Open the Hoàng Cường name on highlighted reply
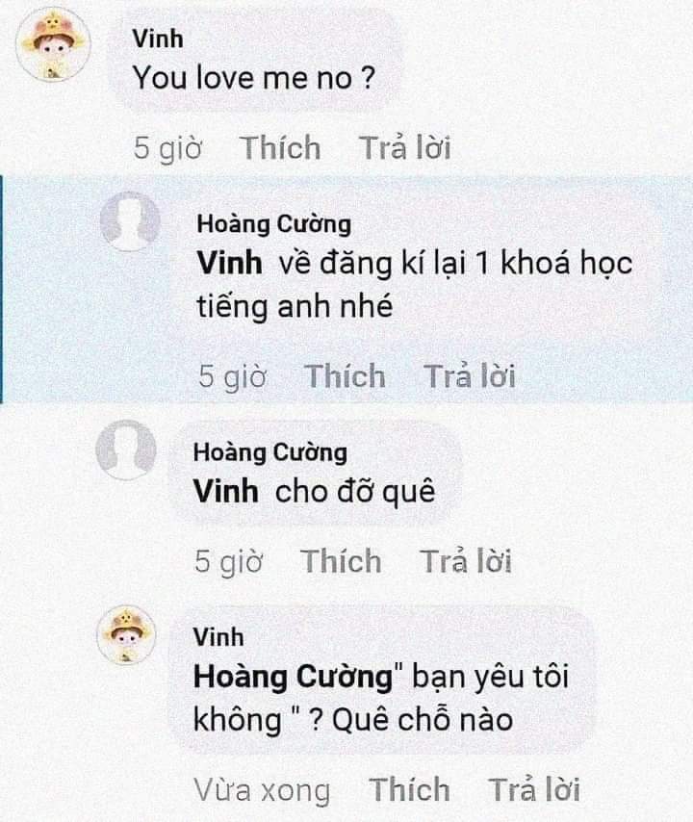The image size is (693, 822). click(x=273, y=224)
